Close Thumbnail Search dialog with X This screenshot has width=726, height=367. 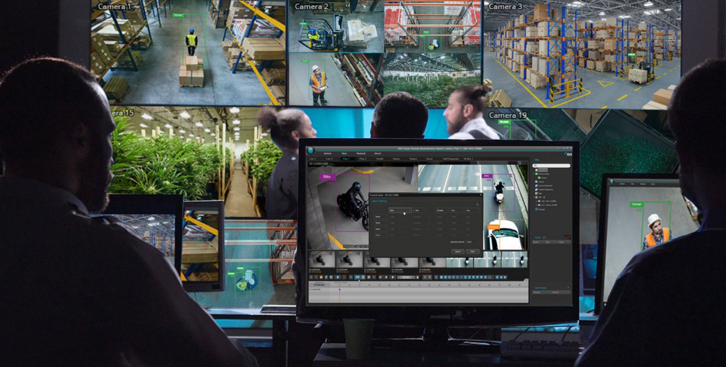pyautogui.click(x=481, y=195)
